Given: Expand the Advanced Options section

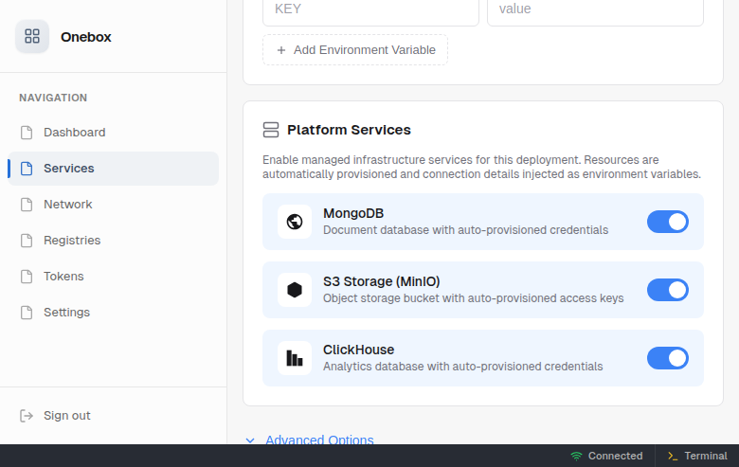Looking at the screenshot, I should (318, 440).
